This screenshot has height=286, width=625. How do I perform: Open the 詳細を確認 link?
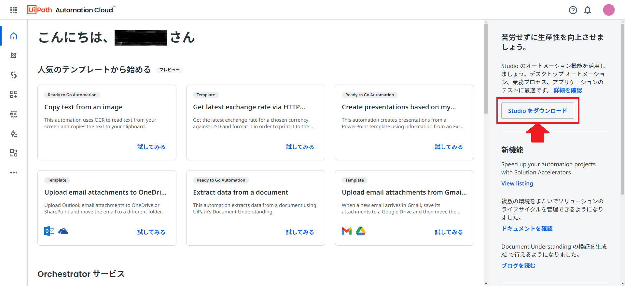[x=568, y=90]
